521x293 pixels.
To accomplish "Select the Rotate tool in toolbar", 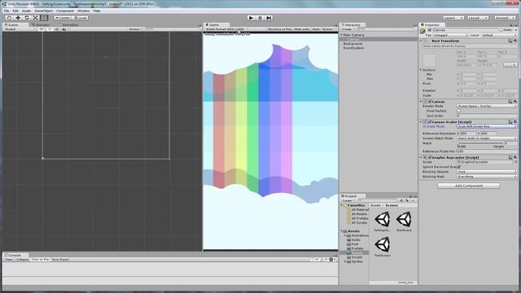I will pyautogui.click(x=27, y=18).
